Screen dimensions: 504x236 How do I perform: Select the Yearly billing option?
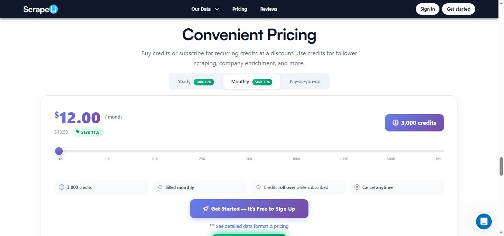pos(195,81)
